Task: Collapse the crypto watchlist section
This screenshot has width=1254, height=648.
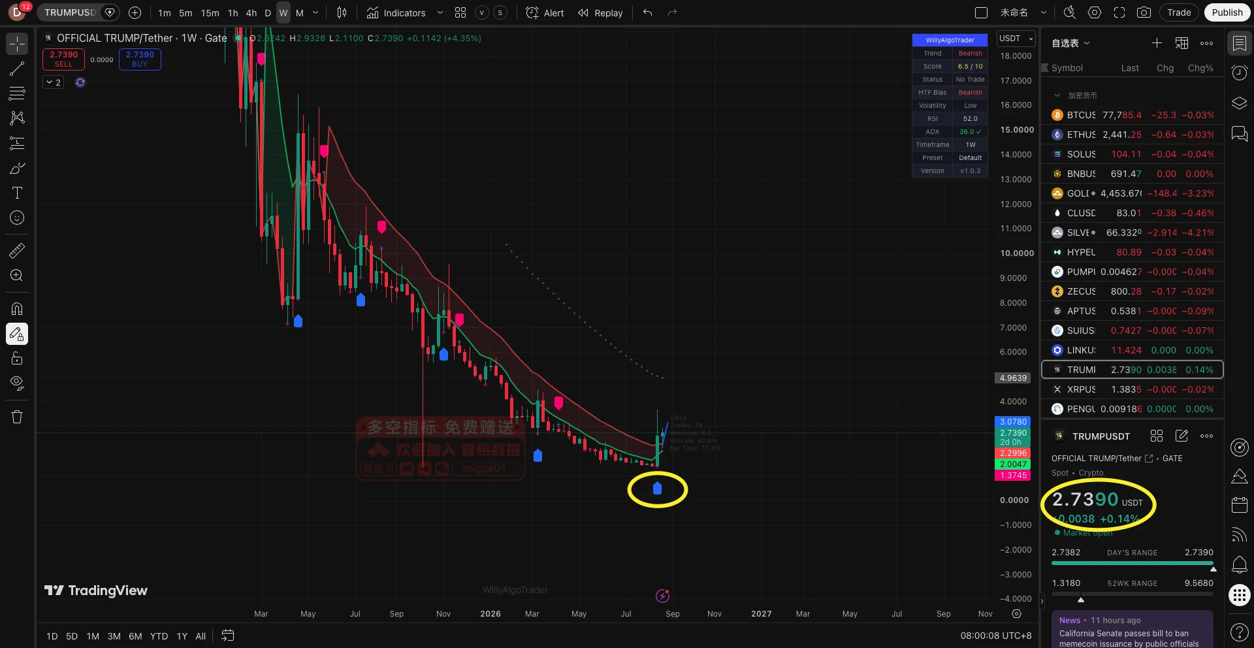Action: (x=1057, y=95)
